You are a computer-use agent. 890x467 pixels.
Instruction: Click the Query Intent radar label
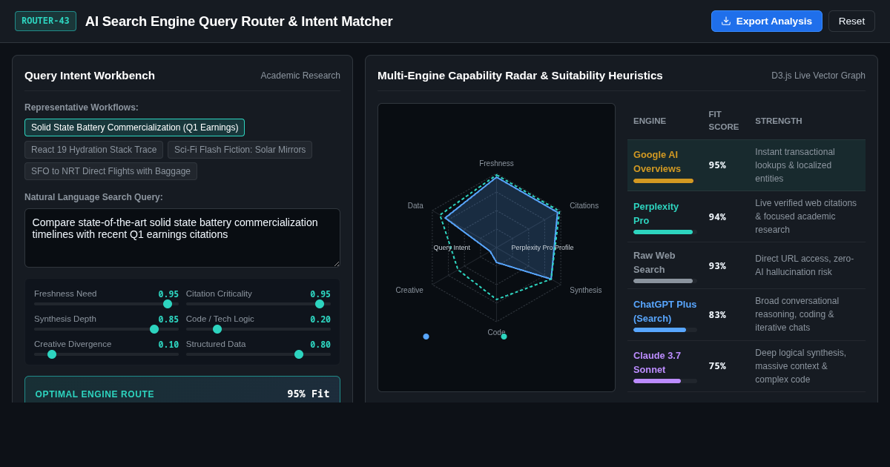[452, 248]
